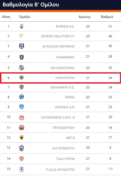Screen dimensions: 121x179
Task: Click the Π.Α.Ο ΡΟΥΦ red-striped crest
Action: click(22, 159)
